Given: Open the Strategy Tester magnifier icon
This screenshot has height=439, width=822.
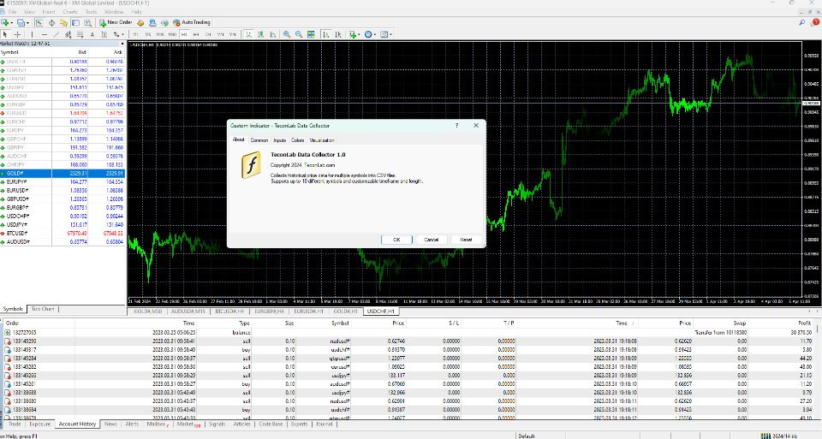Looking at the screenshot, I should pos(87,22).
